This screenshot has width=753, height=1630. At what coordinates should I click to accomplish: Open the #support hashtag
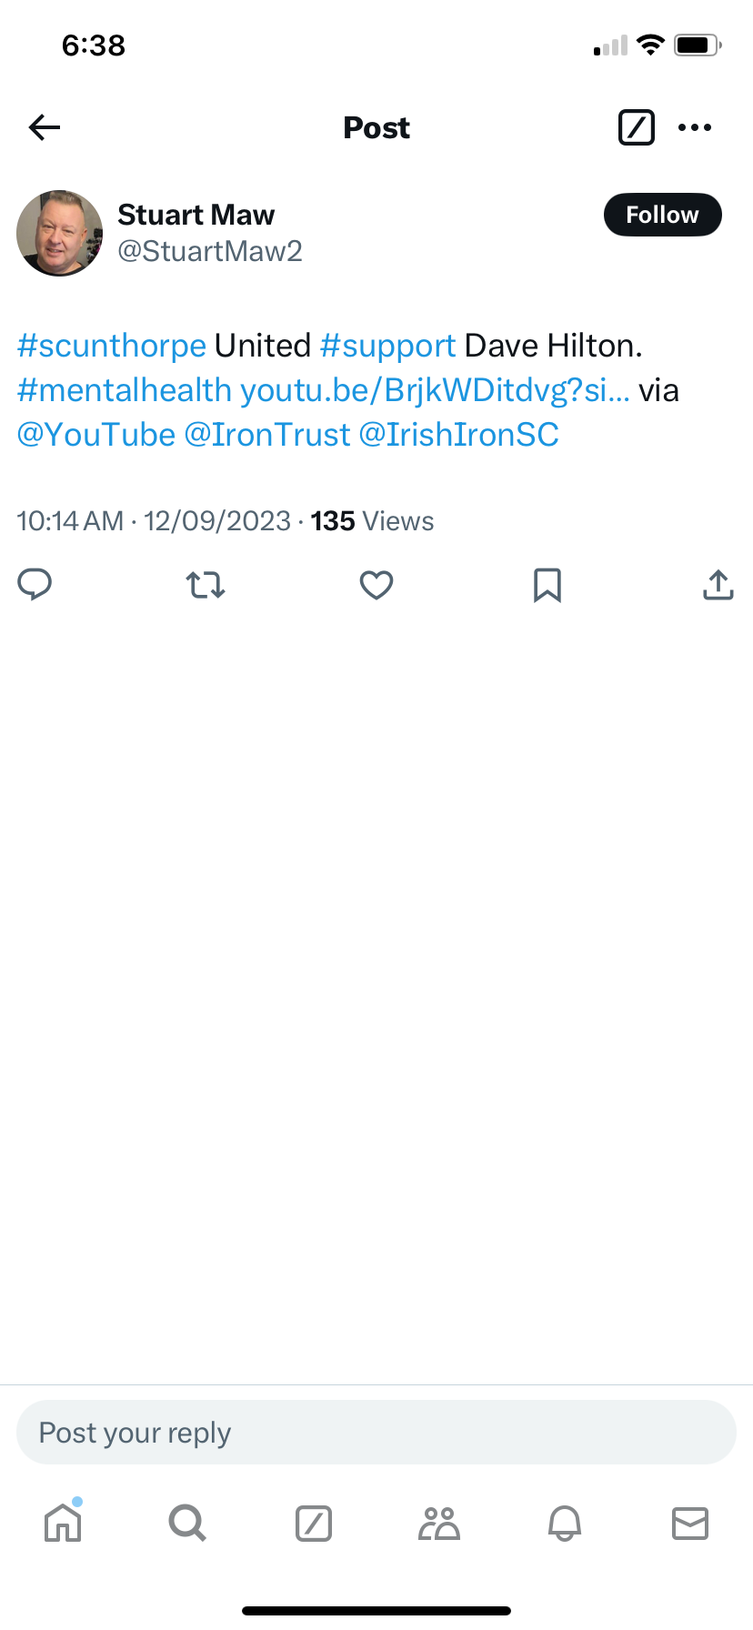coord(387,346)
